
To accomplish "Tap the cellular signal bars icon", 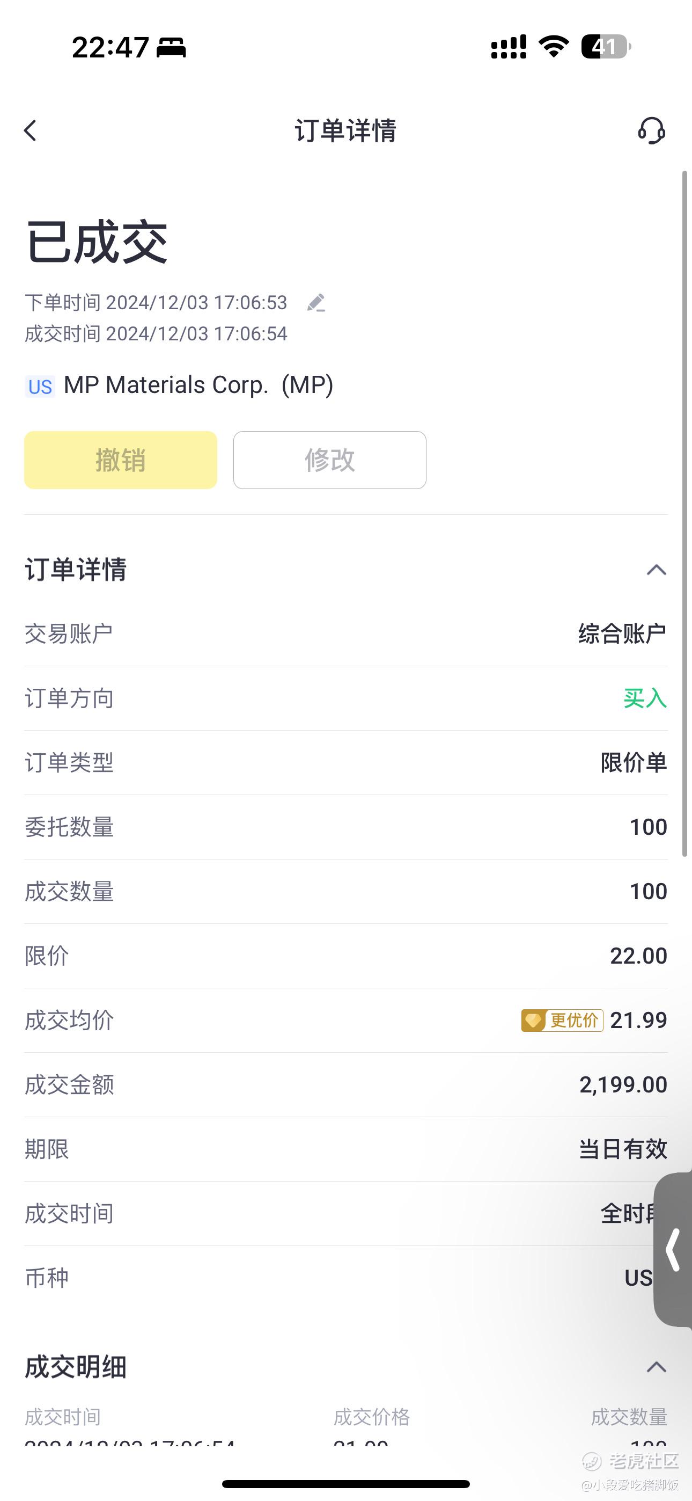I will pos(509,47).
